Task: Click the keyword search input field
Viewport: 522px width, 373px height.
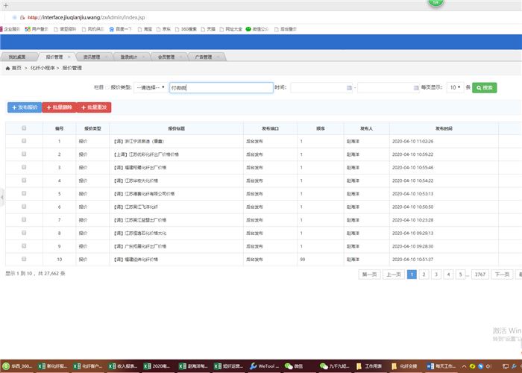Action: click(x=221, y=88)
